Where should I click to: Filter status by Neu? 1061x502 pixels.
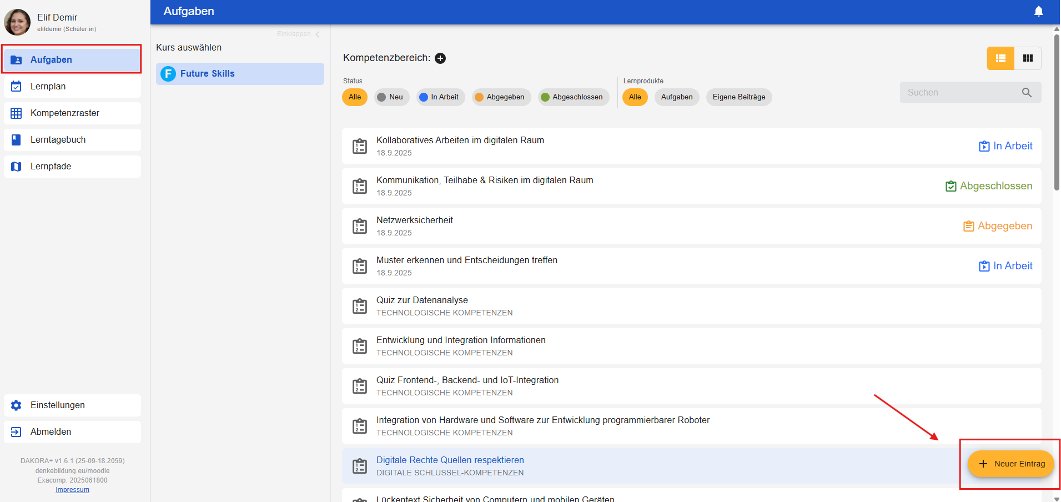point(391,97)
